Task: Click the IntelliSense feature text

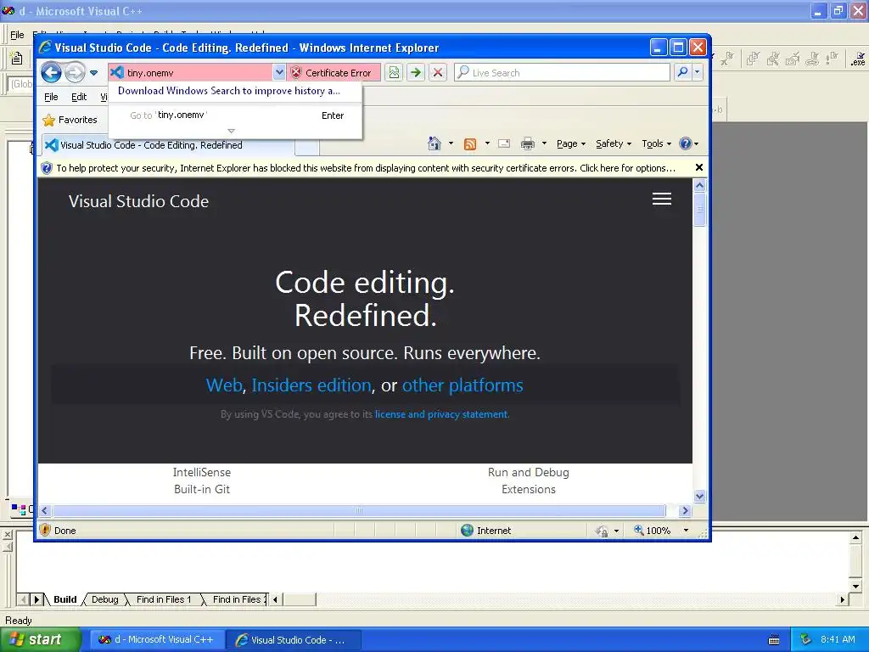Action: (202, 472)
